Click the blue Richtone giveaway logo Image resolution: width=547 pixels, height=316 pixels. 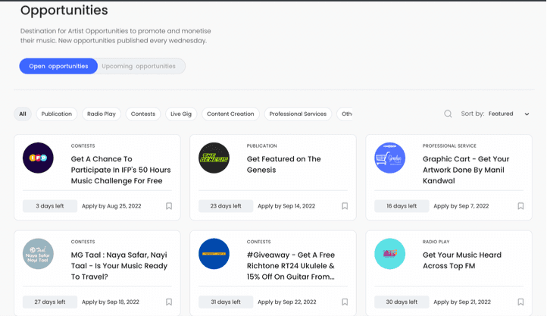pyautogui.click(x=214, y=254)
